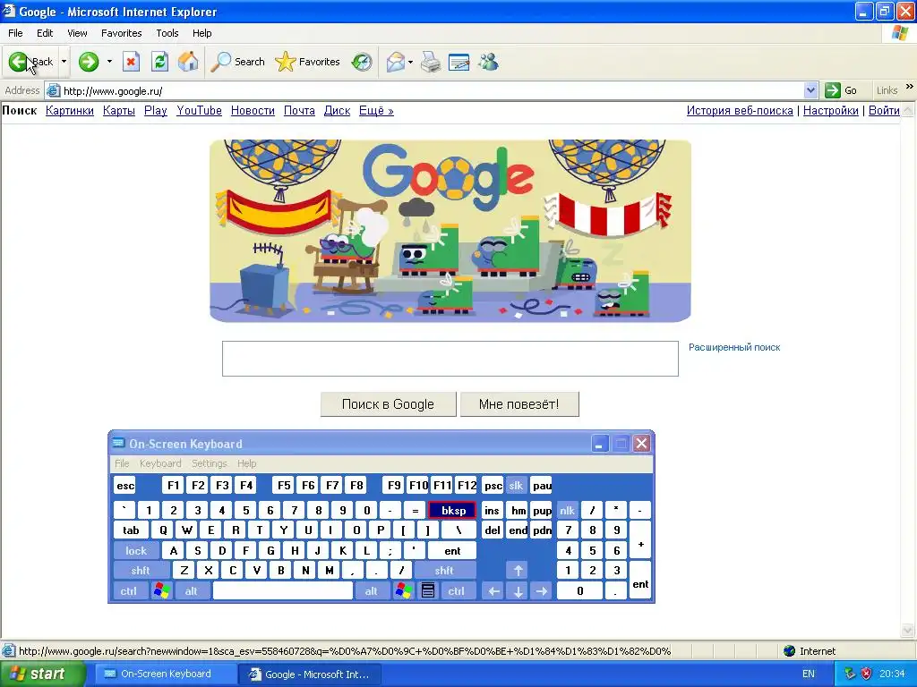Click the bksp key on keyboard
This screenshot has height=687, width=917.
point(452,510)
